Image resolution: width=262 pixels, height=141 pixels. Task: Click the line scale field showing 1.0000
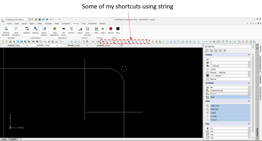230,69
